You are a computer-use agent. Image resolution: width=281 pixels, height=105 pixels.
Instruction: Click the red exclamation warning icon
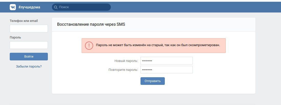point(89,46)
